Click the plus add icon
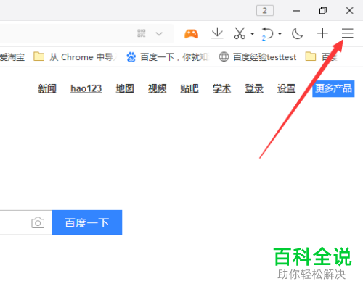 click(x=322, y=33)
